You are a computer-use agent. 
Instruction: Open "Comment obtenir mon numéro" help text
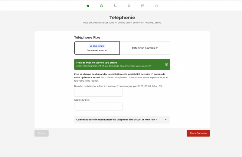[x=116, y=120]
